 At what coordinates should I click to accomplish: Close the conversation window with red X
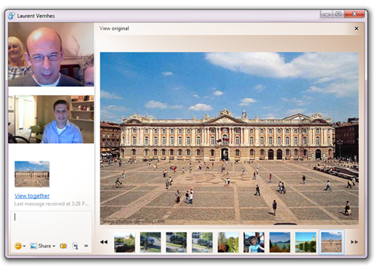point(354,14)
